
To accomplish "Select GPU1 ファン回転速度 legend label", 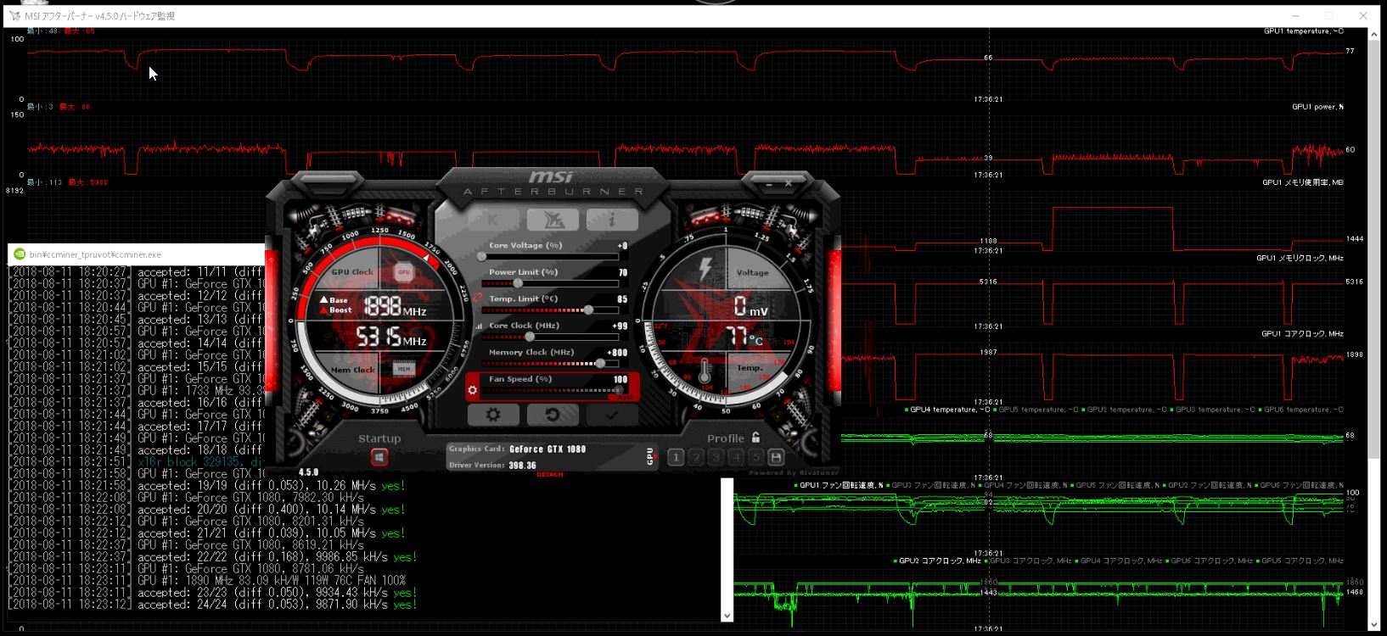I will coord(838,485).
